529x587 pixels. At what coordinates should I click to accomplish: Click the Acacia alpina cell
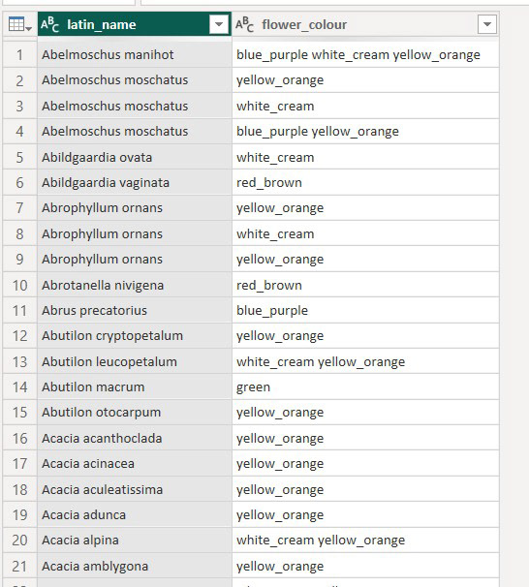[x=135, y=541]
